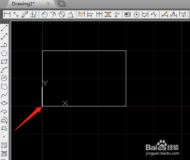Choose Dimension Text Edit tool
The width and height of the screenshot is (190, 160).
[x=174, y=14]
